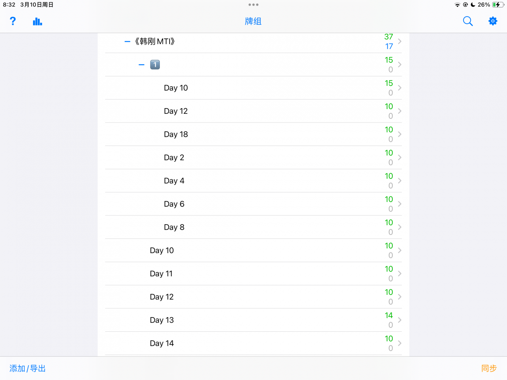Collapse the 《韩刚 MTI》 deck
The image size is (507, 380).
[127, 42]
